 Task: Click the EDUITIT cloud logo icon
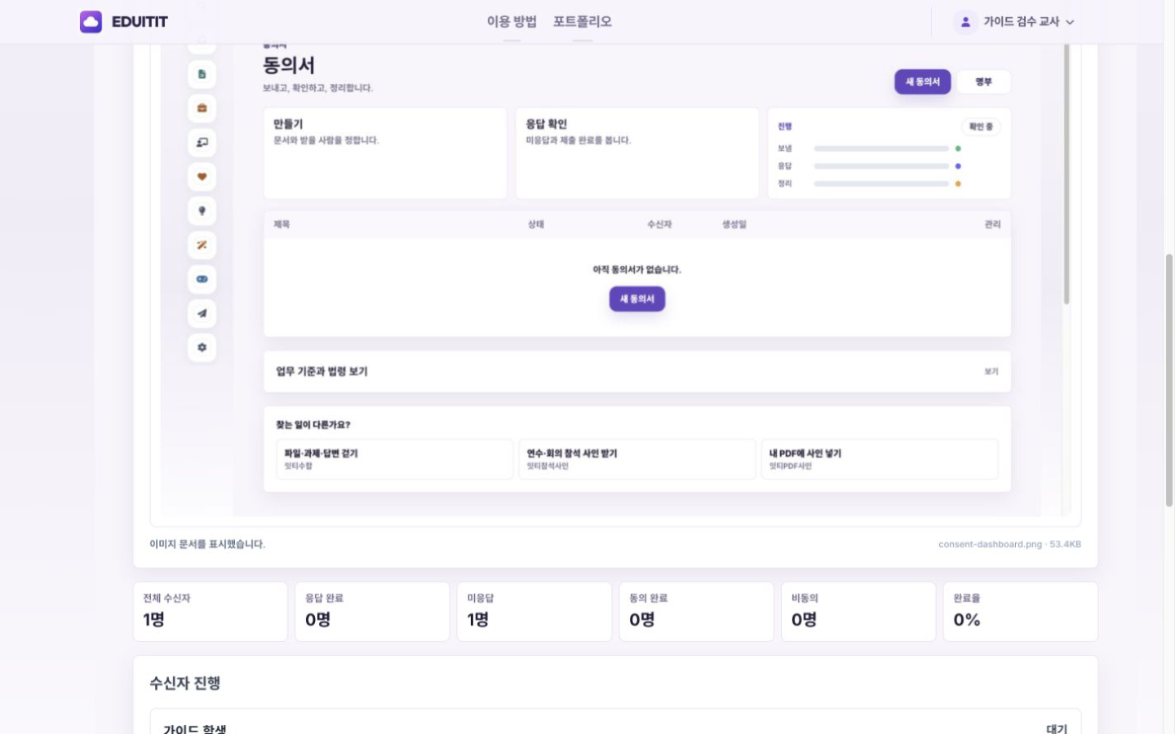click(x=91, y=21)
